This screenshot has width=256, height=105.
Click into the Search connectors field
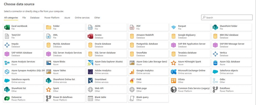point(227,17)
